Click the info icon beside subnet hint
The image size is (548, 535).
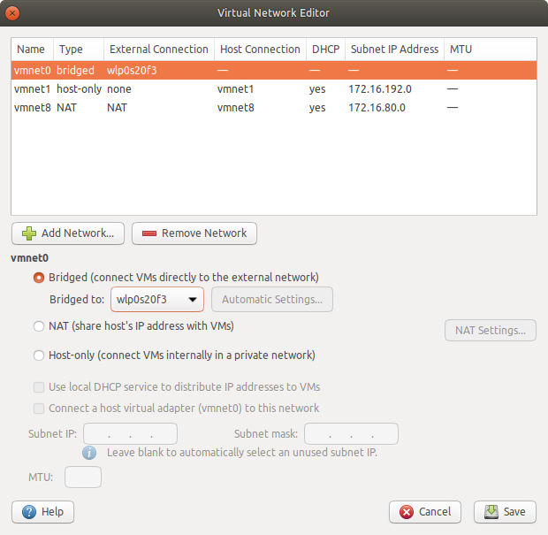click(89, 452)
